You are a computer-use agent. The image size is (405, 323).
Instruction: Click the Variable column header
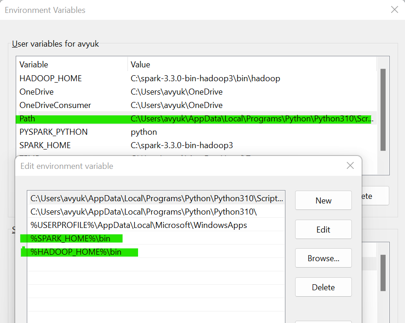(x=72, y=65)
